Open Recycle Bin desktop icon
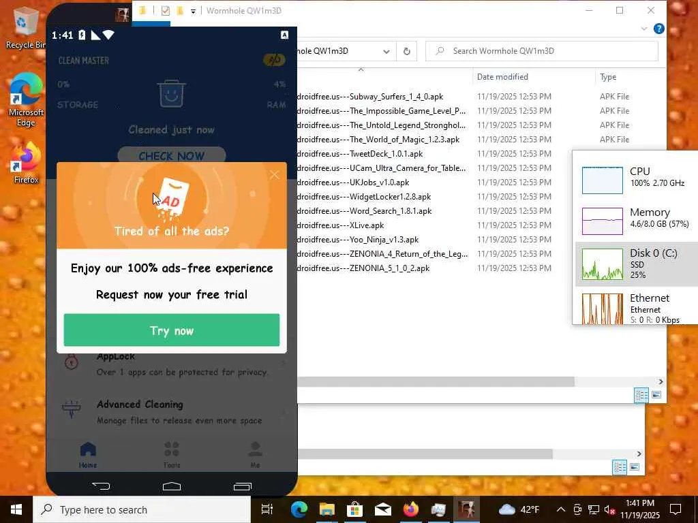 pyautogui.click(x=26, y=29)
